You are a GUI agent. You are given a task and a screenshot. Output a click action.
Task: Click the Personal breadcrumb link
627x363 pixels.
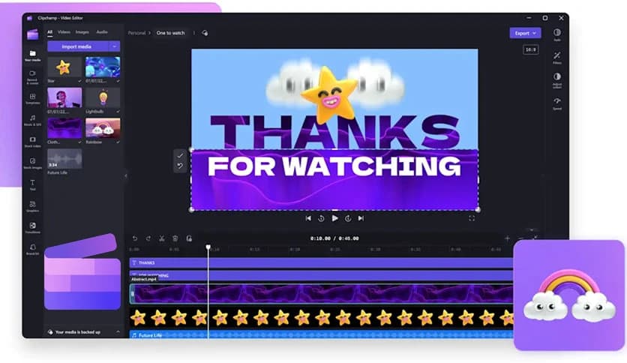coord(136,33)
